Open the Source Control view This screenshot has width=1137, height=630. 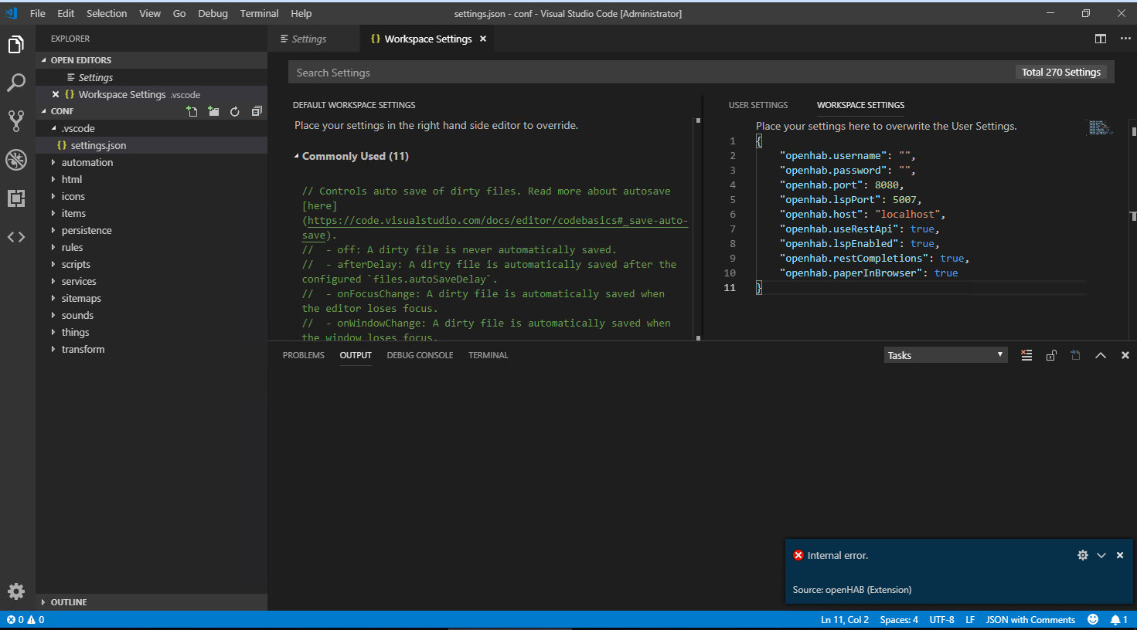click(16, 120)
